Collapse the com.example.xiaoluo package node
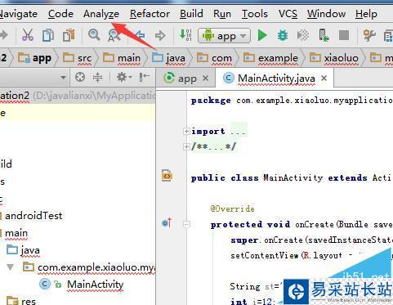This screenshot has width=393, height=305. click(11, 267)
